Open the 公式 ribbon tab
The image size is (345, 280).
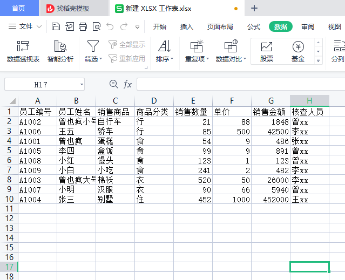(x=254, y=26)
